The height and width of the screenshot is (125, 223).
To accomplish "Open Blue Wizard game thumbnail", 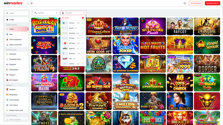I will (126, 26).
